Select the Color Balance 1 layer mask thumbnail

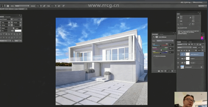click(187, 54)
